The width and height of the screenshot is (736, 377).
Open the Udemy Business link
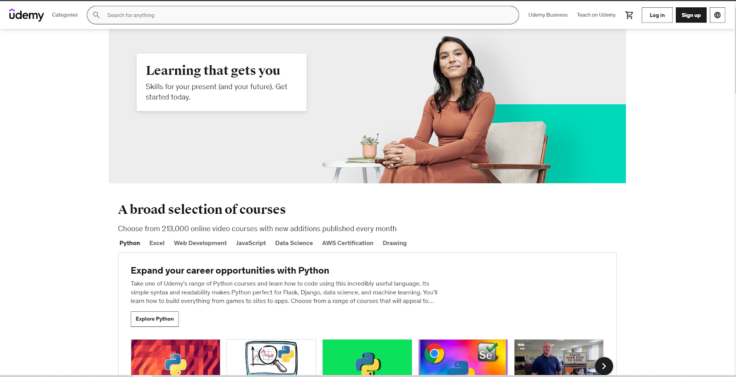pyautogui.click(x=548, y=15)
